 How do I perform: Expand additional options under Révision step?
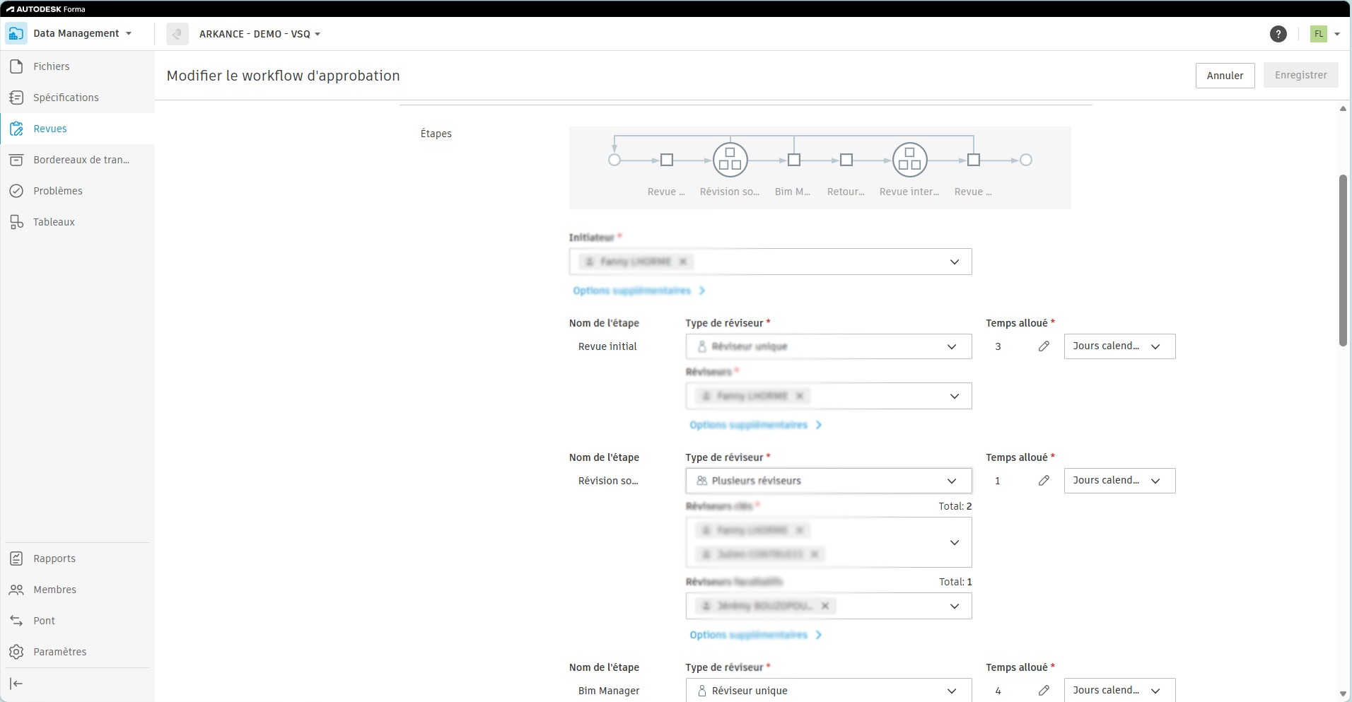tap(755, 635)
